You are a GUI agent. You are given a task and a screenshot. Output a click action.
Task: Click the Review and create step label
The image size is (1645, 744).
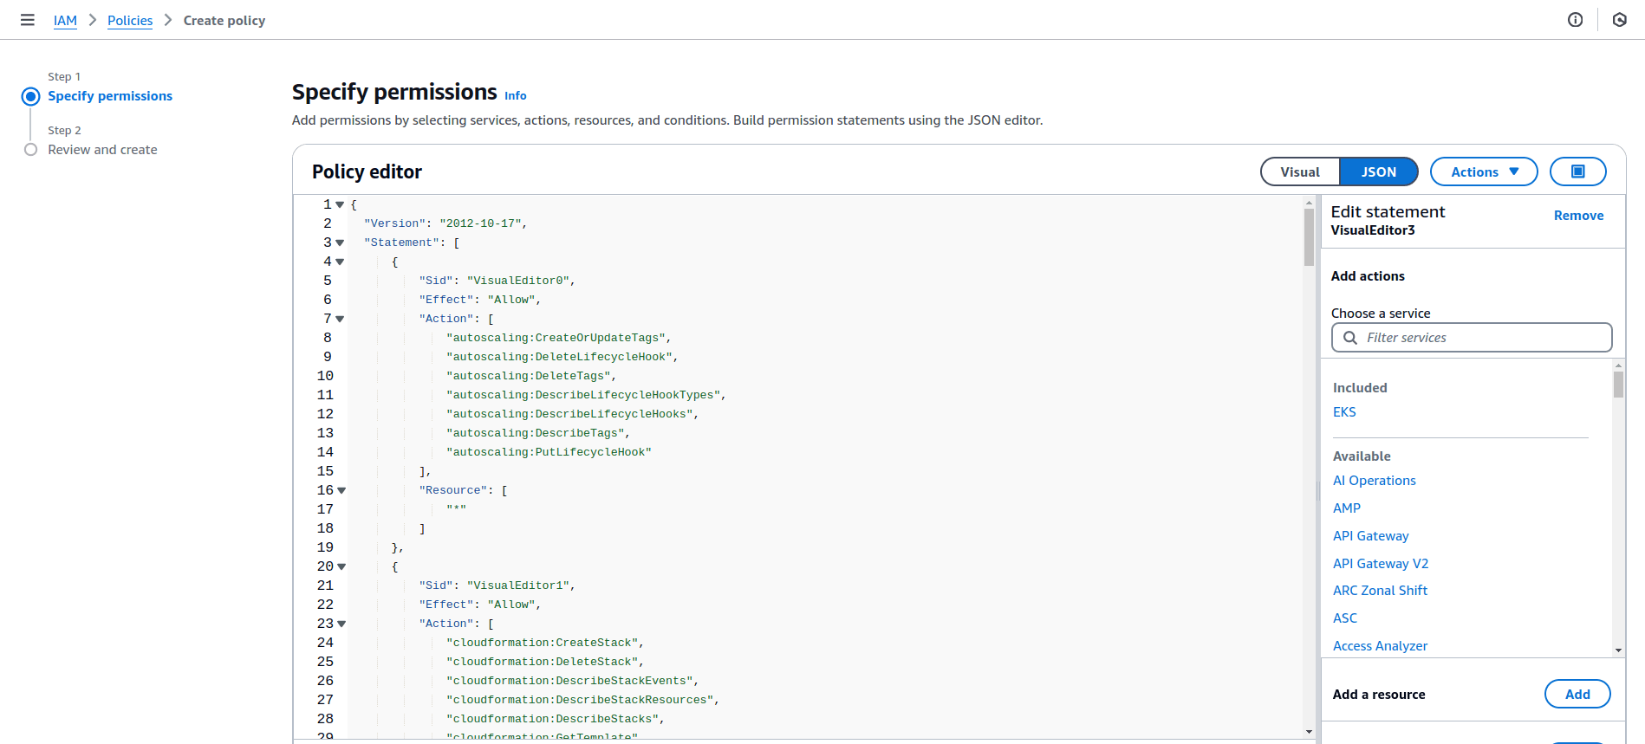click(x=102, y=150)
